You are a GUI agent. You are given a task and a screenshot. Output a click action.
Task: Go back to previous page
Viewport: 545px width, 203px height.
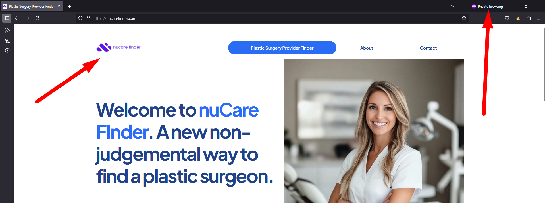17,18
